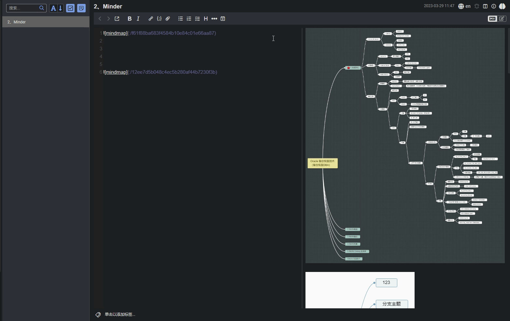Toggle the Markdown editor mode button
510x321 pixels.
[492, 19]
